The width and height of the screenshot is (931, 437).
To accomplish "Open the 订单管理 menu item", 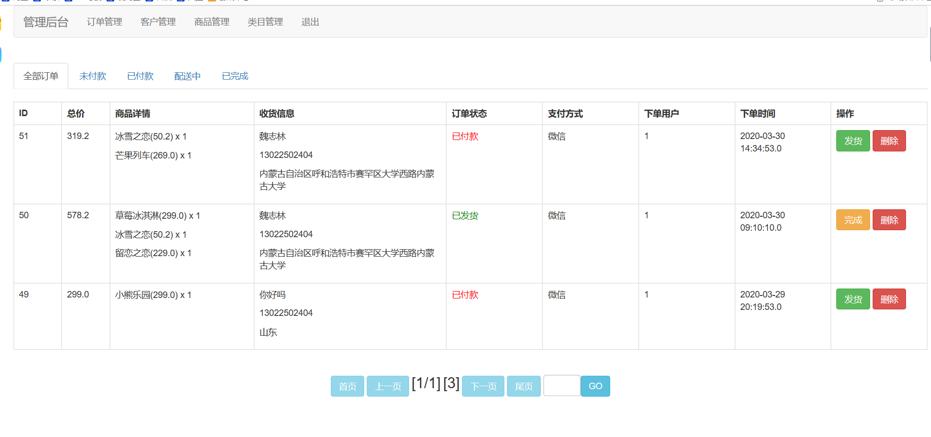I will [104, 22].
